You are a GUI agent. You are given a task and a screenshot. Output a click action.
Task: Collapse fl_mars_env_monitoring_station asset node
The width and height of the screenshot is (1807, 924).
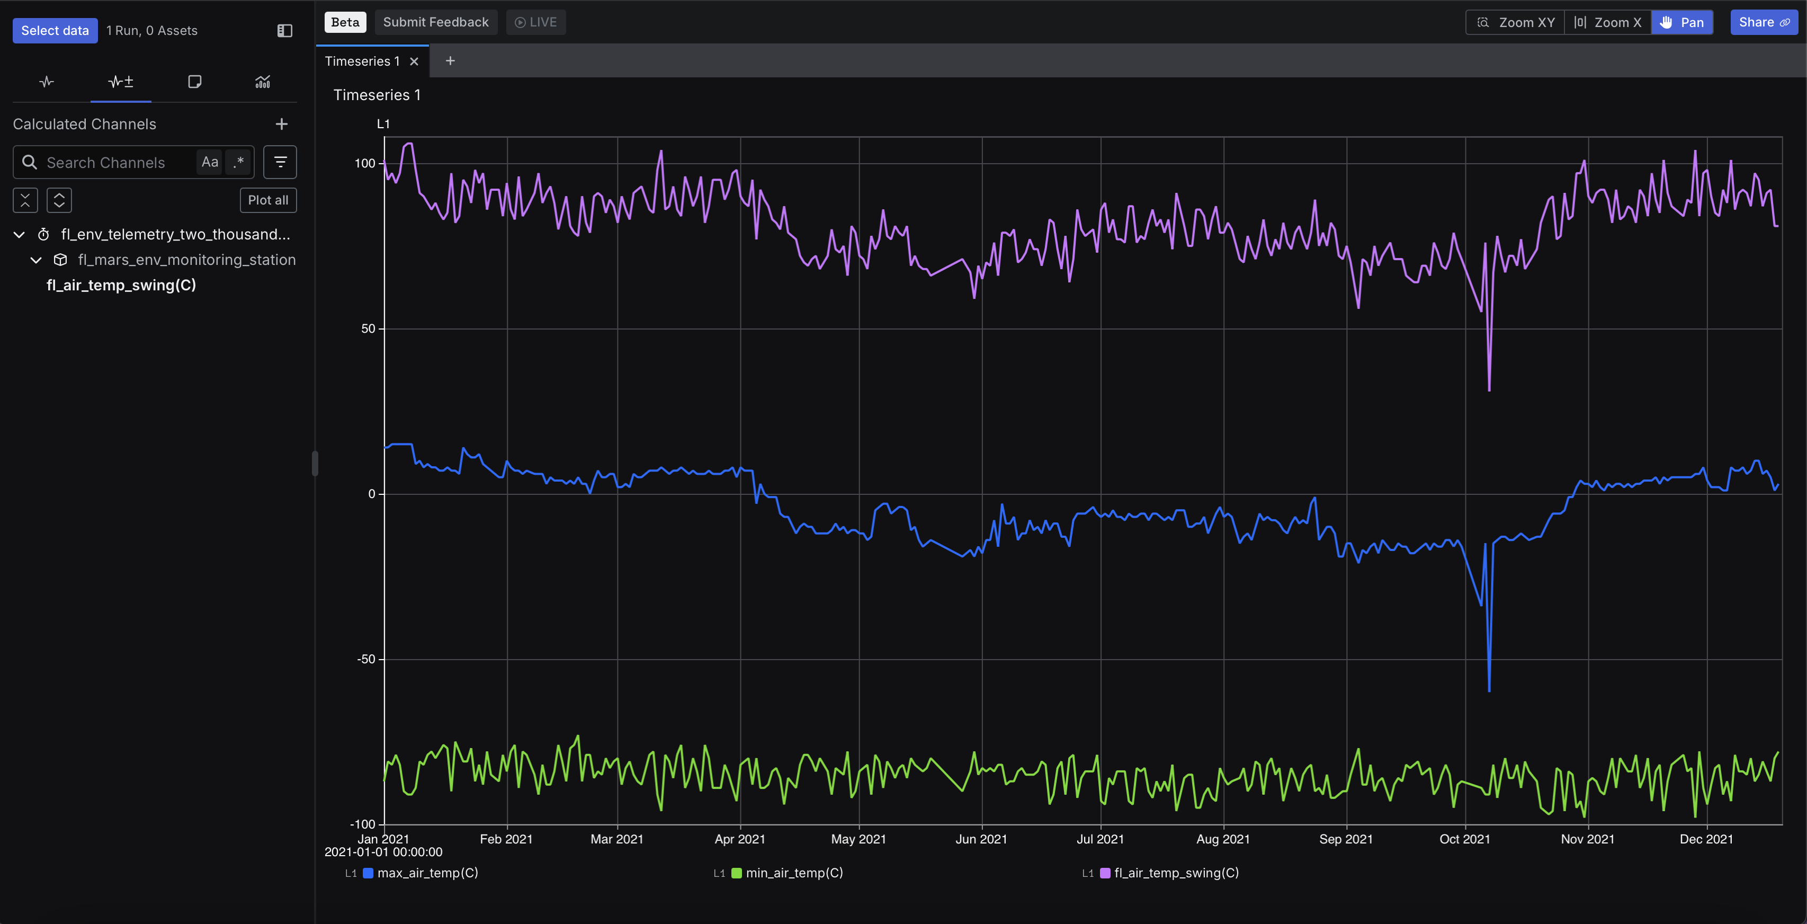36,260
